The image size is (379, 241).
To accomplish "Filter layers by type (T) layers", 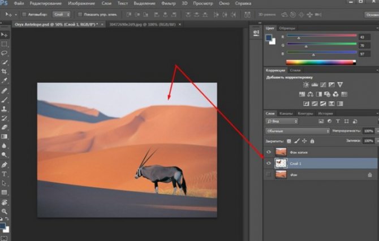I will click(338, 121).
